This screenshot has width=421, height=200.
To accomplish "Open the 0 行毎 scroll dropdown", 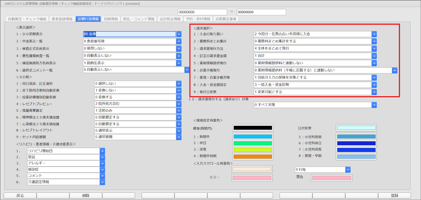I will [348, 170].
